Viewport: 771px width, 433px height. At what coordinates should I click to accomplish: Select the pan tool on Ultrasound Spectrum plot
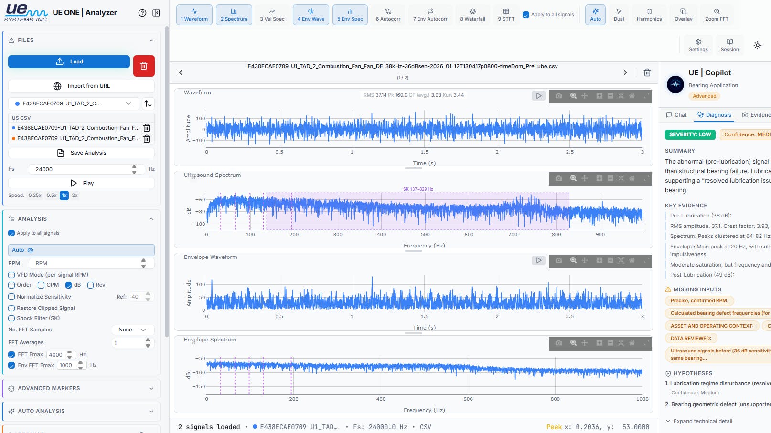(584, 178)
